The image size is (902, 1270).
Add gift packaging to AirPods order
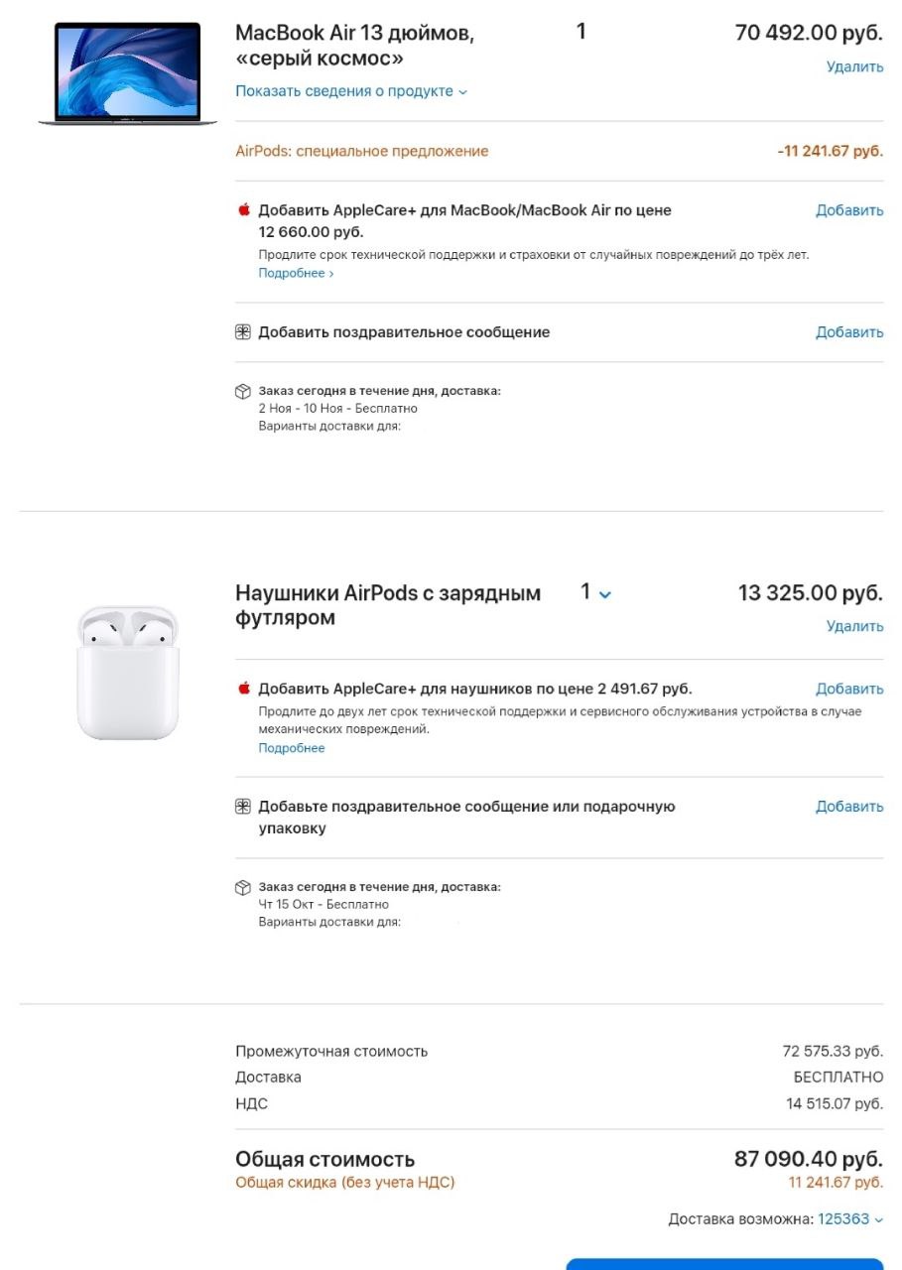(x=849, y=807)
